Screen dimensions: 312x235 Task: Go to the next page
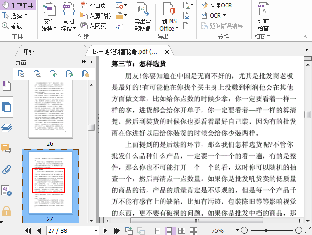click(105, 231)
